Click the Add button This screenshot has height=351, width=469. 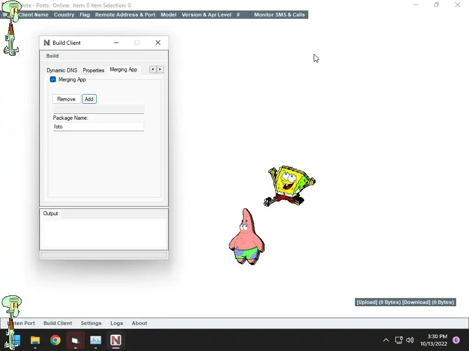[x=89, y=99]
